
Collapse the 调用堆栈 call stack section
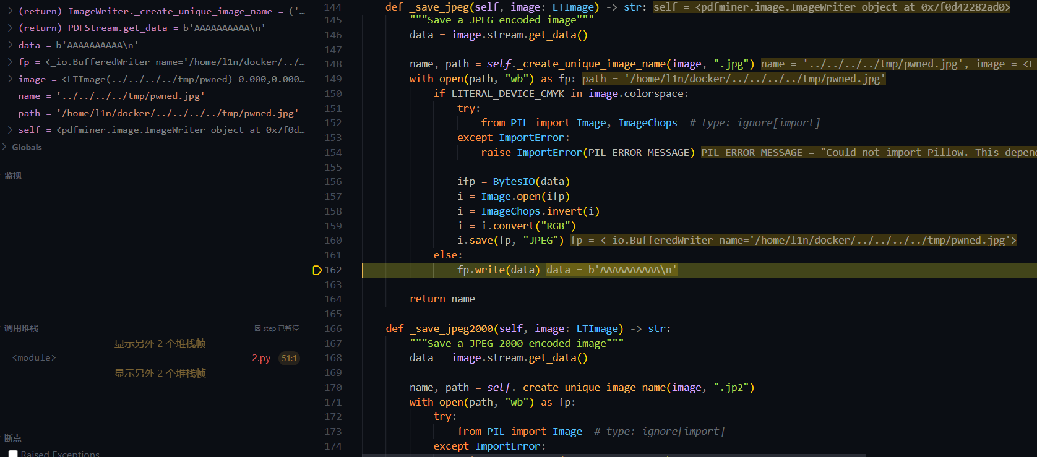(x=22, y=328)
